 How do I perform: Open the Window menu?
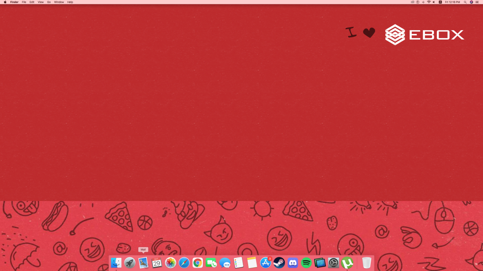59,2
